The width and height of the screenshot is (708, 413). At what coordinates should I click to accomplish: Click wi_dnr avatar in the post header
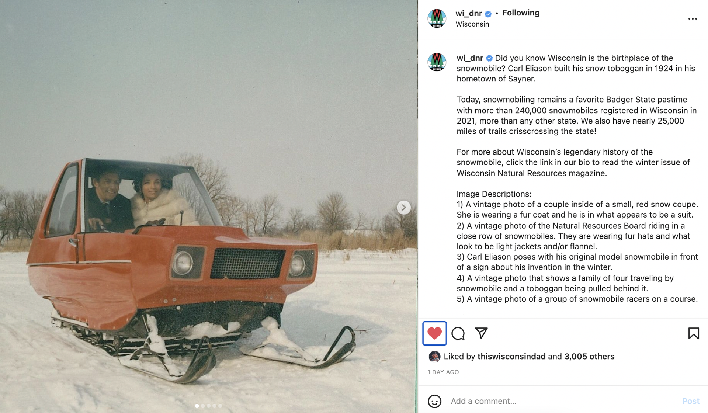pos(437,18)
